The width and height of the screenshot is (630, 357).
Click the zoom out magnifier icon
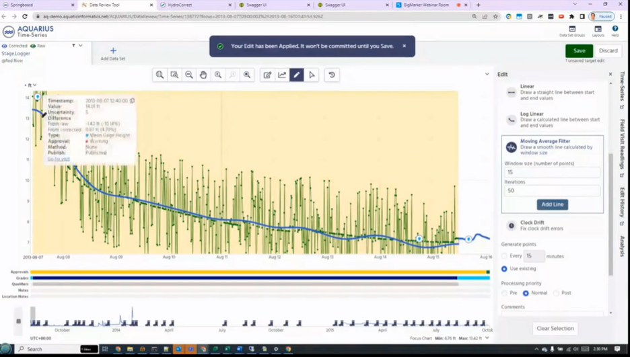(189, 75)
